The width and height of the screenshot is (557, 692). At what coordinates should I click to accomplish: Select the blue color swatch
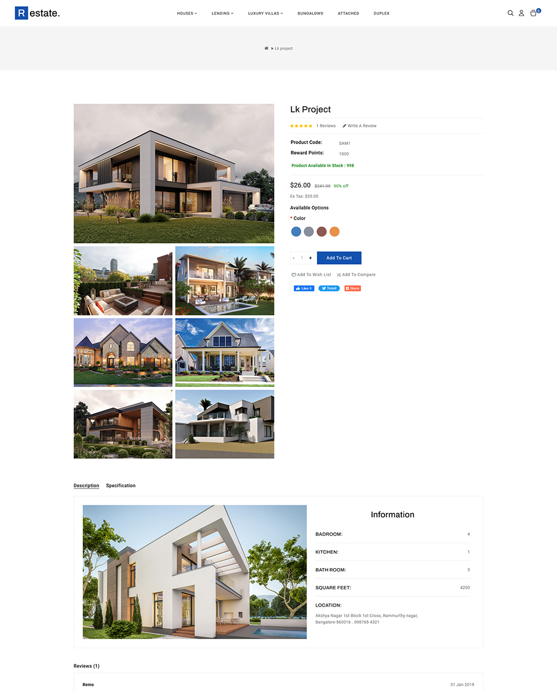pos(296,231)
